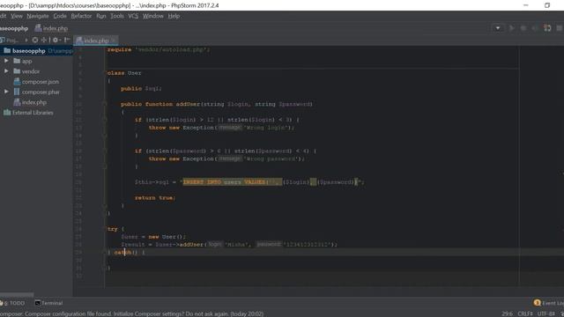Open the Refactor menu

click(x=81, y=16)
